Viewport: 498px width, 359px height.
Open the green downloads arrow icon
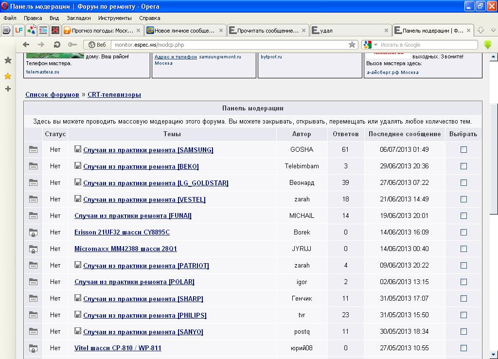(x=488, y=44)
